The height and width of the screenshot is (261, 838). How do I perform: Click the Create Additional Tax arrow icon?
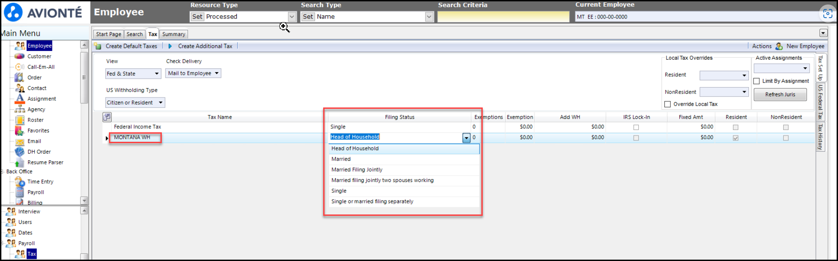(x=170, y=46)
